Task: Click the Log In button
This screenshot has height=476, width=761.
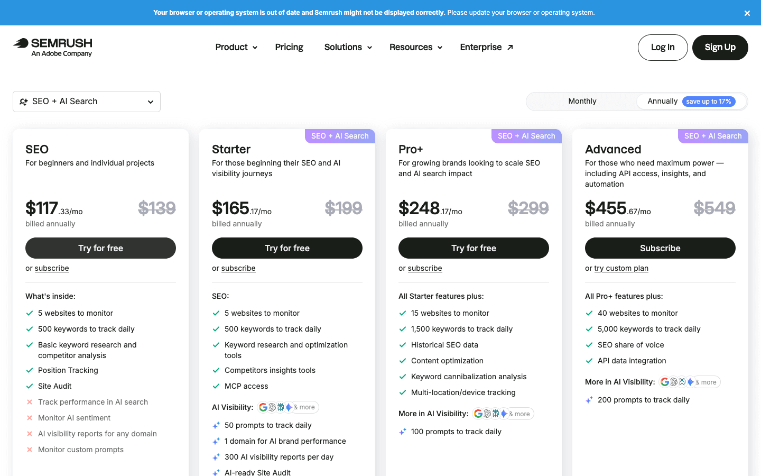Action: (663, 48)
